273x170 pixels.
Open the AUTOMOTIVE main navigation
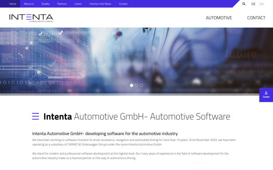pos(219,18)
